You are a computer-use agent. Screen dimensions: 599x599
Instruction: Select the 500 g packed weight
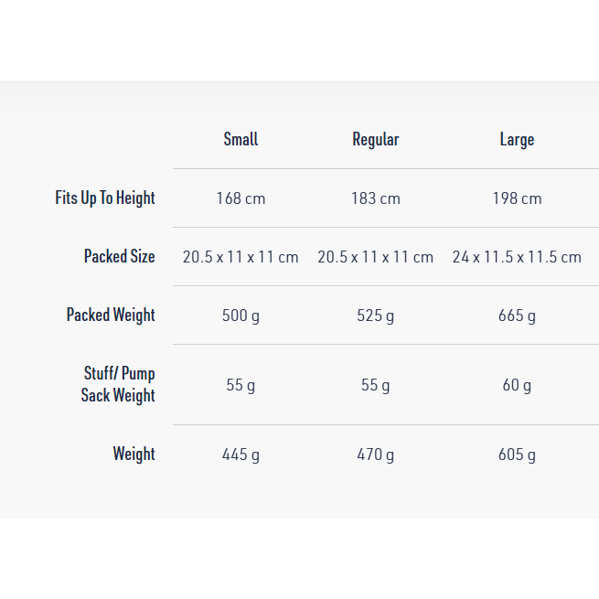pyautogui.click(x=241, y=316)
